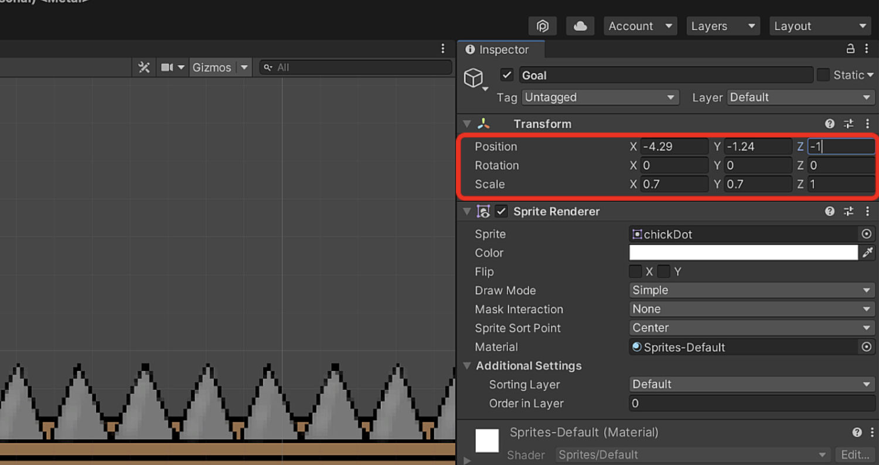Select the chickDot sprite field
This screenshot has width=879, height=465.
[x=744, y=234]
